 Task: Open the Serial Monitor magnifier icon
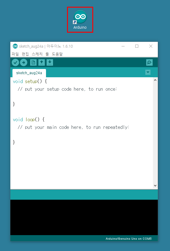pyautogui.click(x=149, y=62)
